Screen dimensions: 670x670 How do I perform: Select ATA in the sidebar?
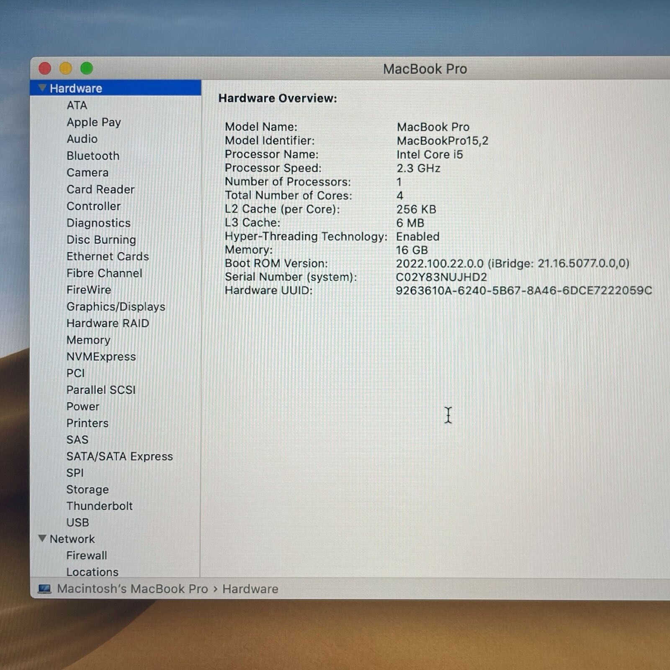[x=77, y=105]
